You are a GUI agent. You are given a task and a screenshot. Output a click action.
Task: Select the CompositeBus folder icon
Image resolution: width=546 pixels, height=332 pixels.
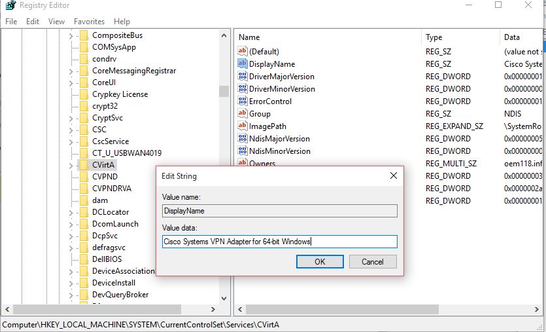click(84, 35)
